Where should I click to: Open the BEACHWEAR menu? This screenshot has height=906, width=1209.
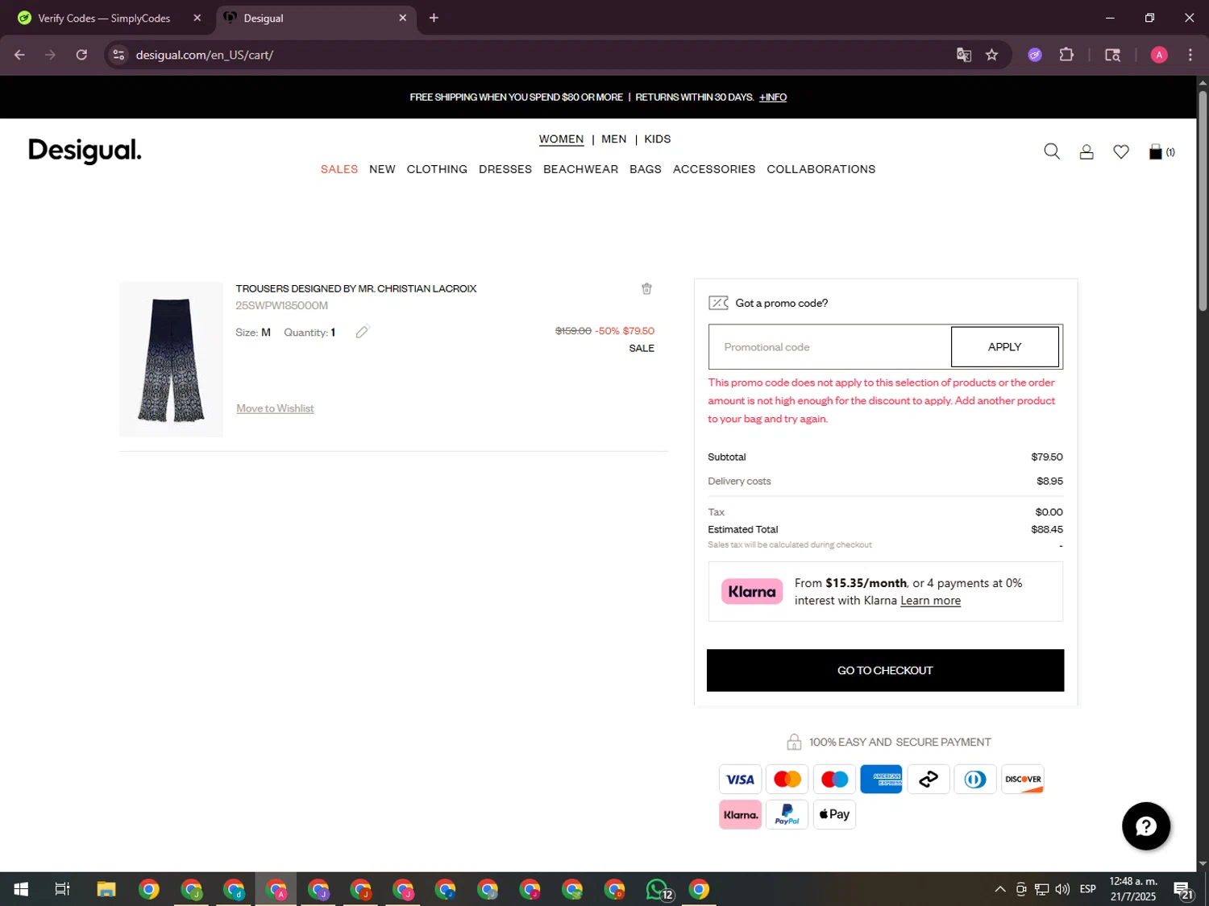580,169
